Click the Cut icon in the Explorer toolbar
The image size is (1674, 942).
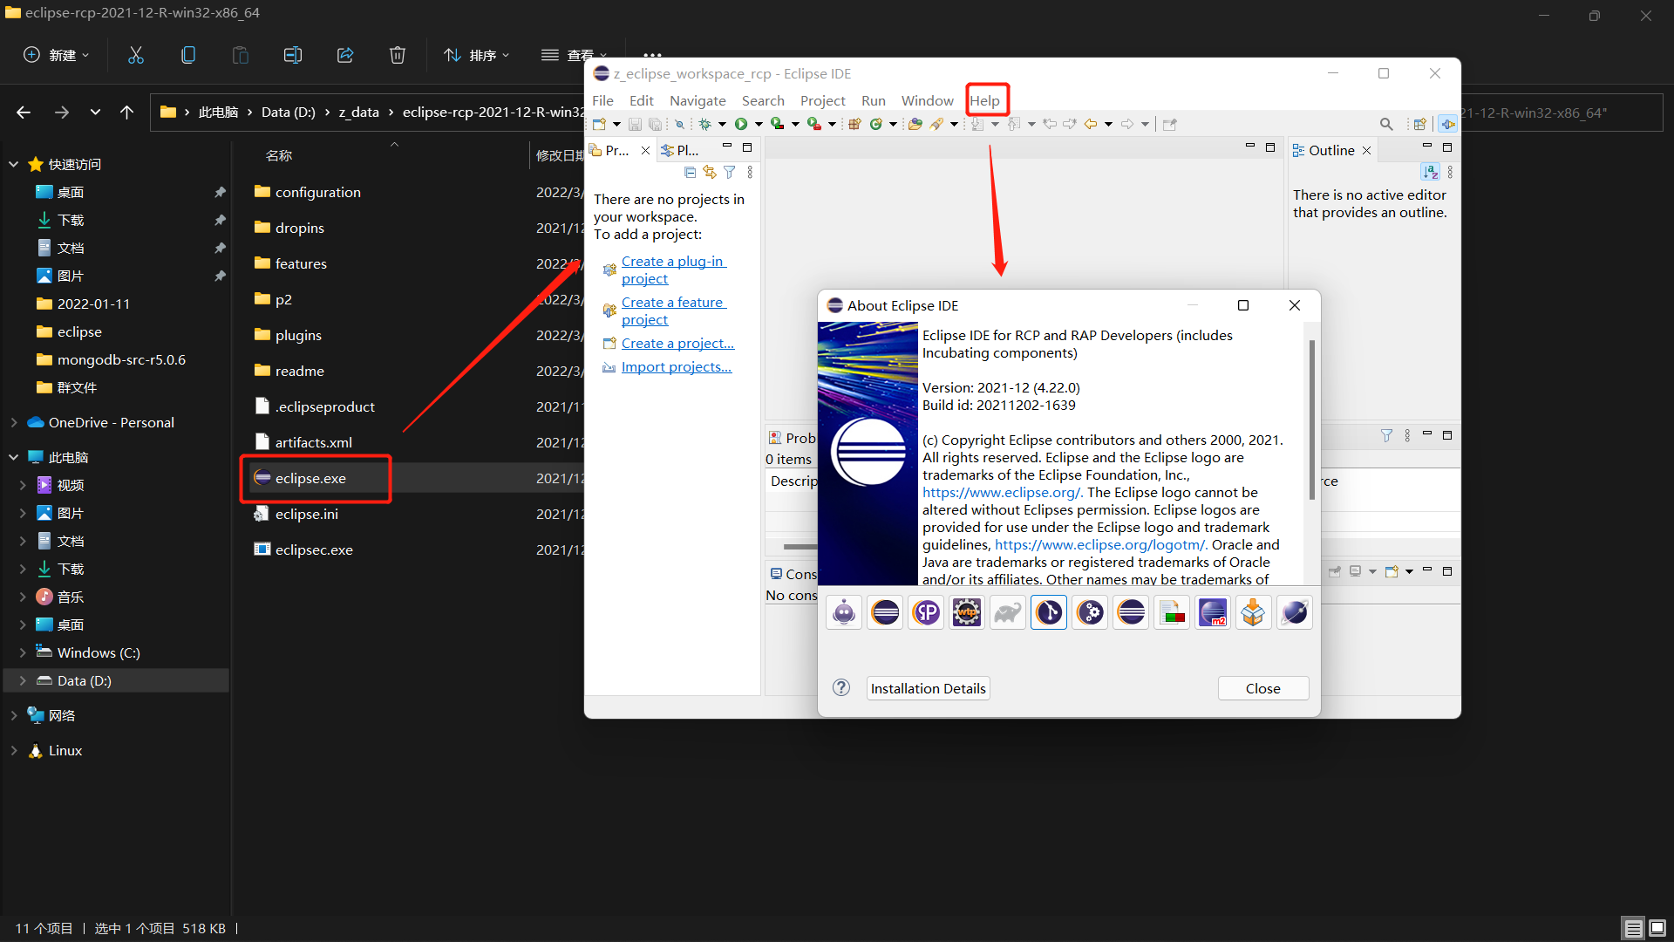coord(135,54)
